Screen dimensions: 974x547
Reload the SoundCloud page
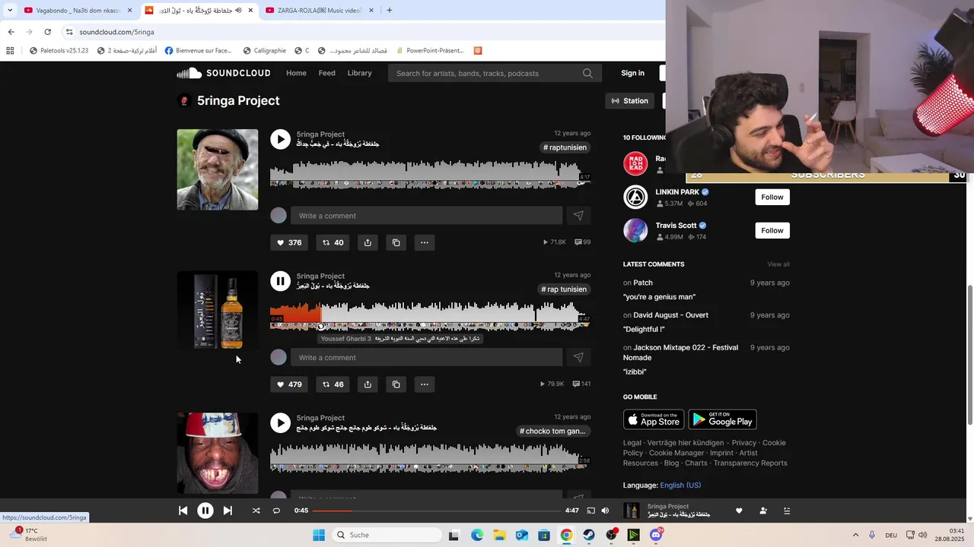47,32
